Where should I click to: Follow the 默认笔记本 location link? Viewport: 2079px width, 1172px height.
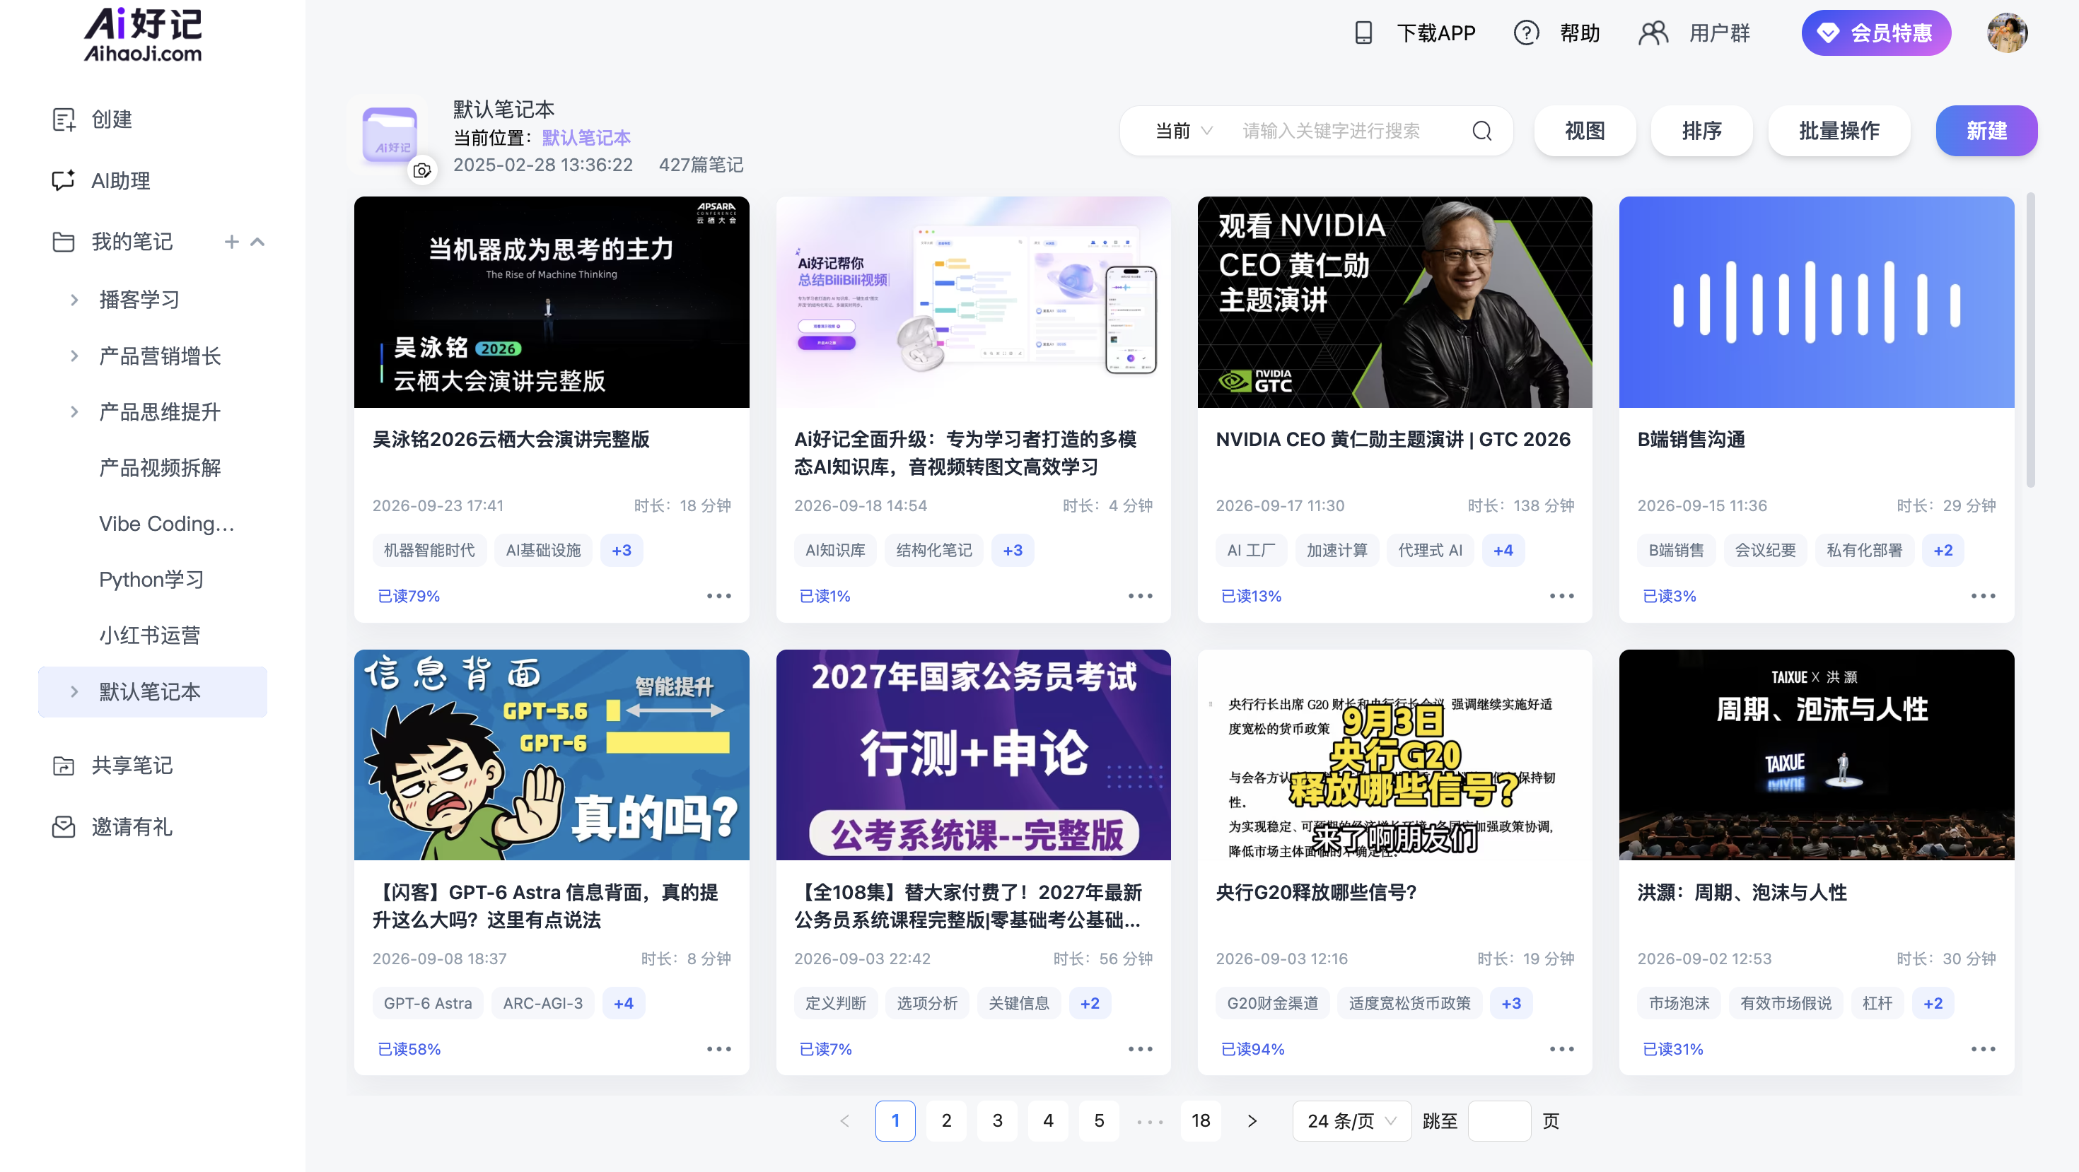coord(586,137)
